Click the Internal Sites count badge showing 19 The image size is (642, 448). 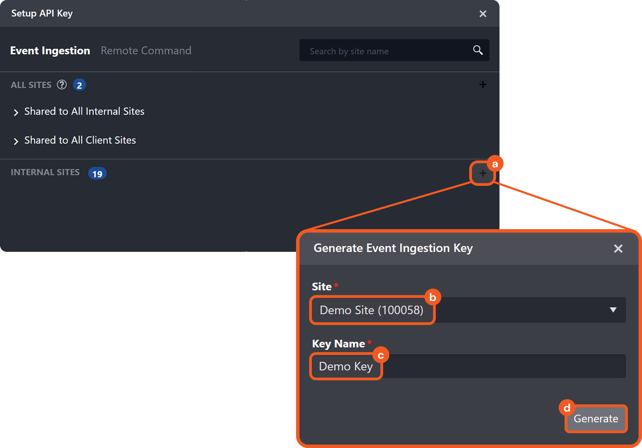coord(97,173)
